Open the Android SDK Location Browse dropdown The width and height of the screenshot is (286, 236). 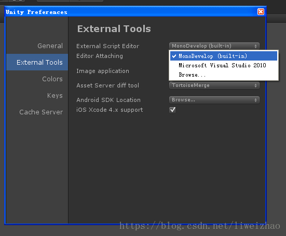click(x=214, y=100)
